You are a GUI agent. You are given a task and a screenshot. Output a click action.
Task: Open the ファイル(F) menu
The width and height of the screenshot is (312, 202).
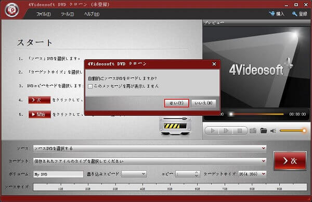(43, 14)
